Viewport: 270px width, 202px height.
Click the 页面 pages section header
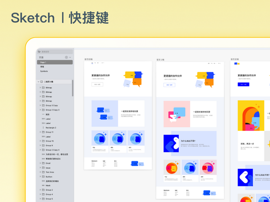click(41, 57)
